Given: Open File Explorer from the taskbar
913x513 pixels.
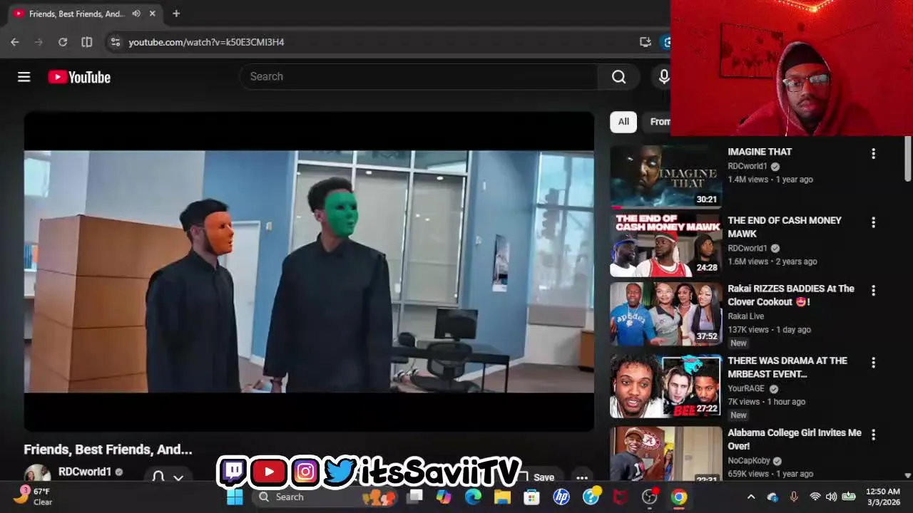Looking at the screenshot, I should coord(503,497).
